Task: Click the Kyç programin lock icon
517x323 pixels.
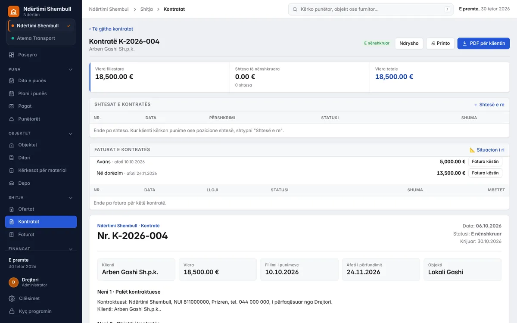Action: [12, 311]
